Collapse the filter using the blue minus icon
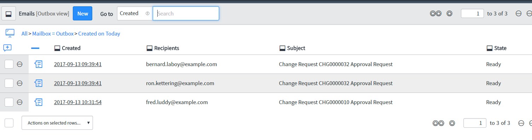Screen dimensions: 532x140 35,48
